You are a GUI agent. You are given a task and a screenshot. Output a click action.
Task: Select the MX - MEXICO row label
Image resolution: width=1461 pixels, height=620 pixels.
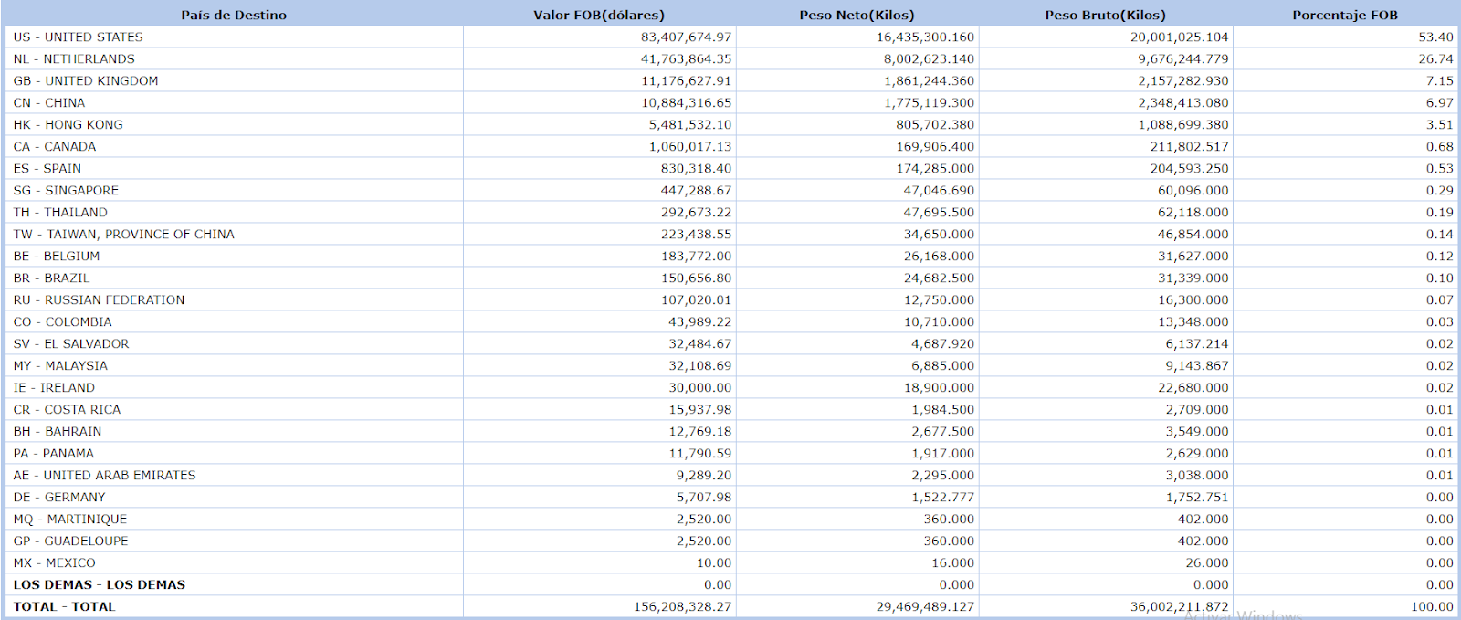(55, 562)
